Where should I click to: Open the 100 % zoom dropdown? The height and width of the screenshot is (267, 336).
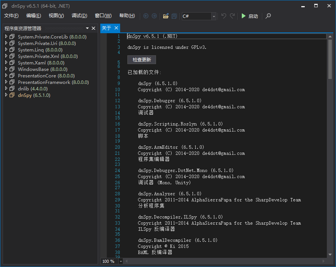point(121,261)
